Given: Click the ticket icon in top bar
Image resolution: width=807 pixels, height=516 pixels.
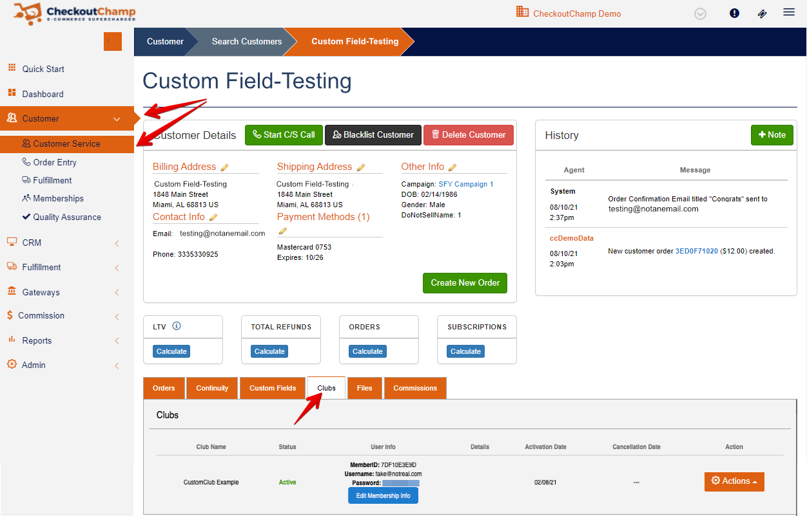Looking at the screenshot, I should click(762, 14).
